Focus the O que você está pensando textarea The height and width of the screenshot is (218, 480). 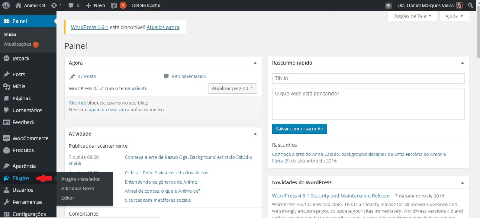(368, 104)
